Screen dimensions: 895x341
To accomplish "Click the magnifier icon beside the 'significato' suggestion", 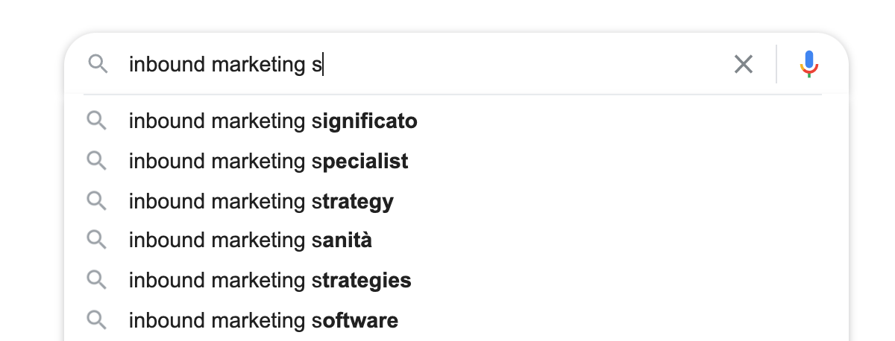I will pyautogui.click(x=96, y=120).
